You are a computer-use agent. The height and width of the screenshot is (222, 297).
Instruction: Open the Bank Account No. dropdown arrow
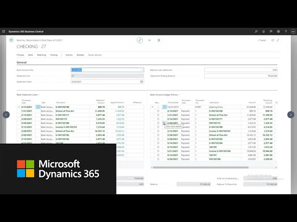tap(142, 70)
